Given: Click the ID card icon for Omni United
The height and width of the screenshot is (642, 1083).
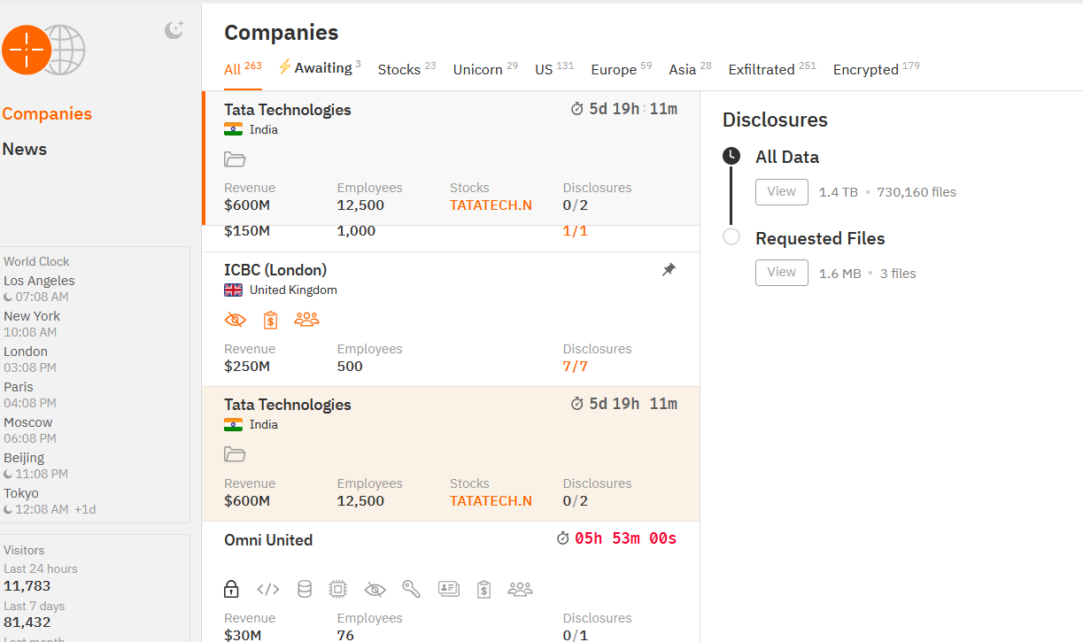Looking at the screenshot, I should click(x=448, y=589).
